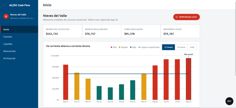Viewport: 236px width, 108px height.
Task: Click the yellow Regular legend entry
Action: [123, 47]
